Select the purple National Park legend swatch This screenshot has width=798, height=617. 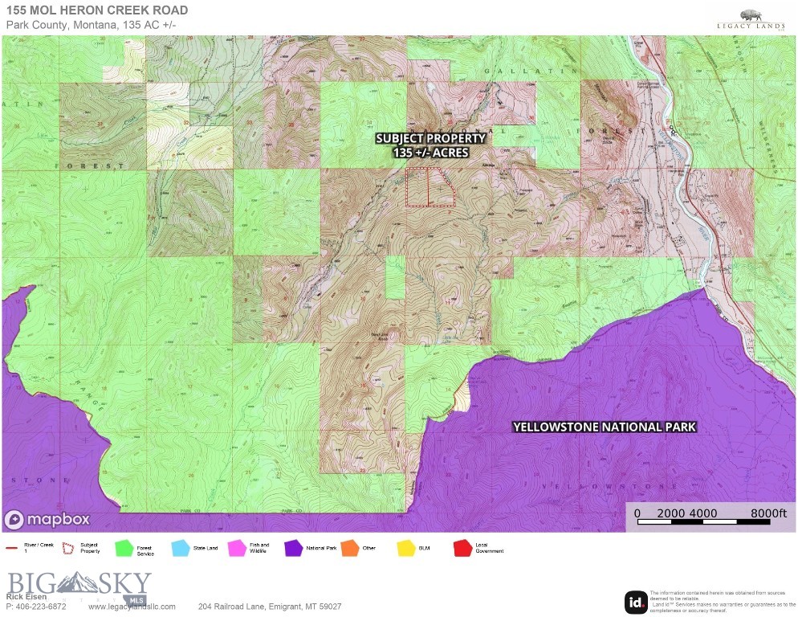pos(294,549)
